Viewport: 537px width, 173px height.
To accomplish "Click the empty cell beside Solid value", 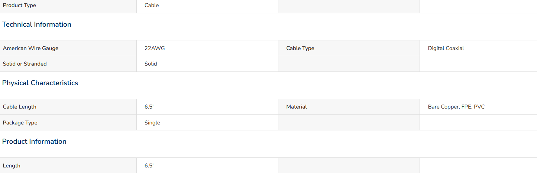I will [349, 64].
